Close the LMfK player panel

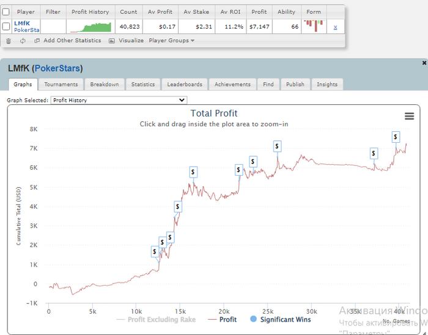(x=424, y=63)
